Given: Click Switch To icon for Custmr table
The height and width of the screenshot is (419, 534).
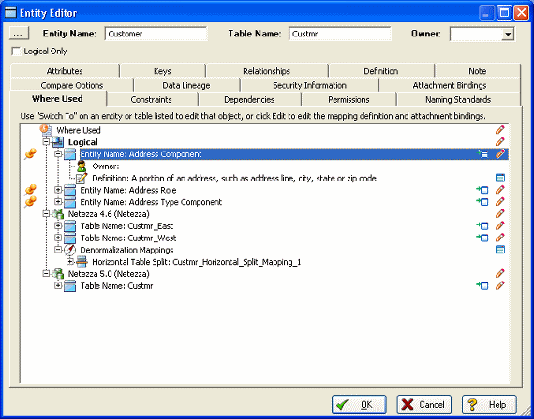Looking at the screenshot, I should pyautogui.click(x=482, y=285).
